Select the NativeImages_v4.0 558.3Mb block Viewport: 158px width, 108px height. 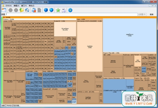(10, 81)
